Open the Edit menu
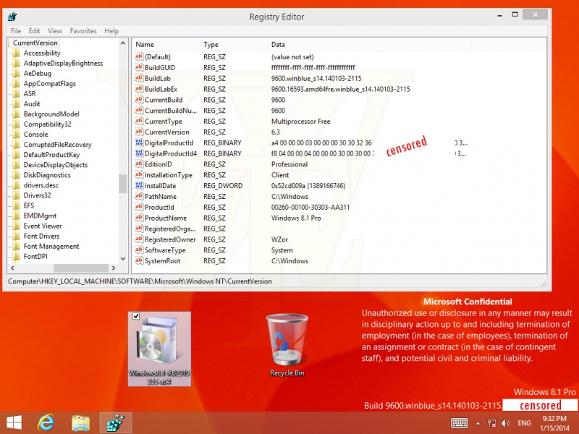Viewport: 579px width, 434px height. click(x=34, y=31)
